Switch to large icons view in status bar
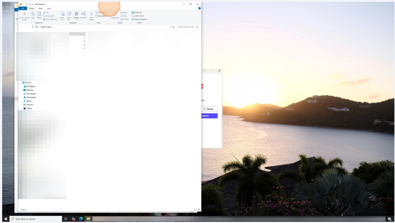Image resolution: width=395 pixels, height=223 pixels. [199, 210]
